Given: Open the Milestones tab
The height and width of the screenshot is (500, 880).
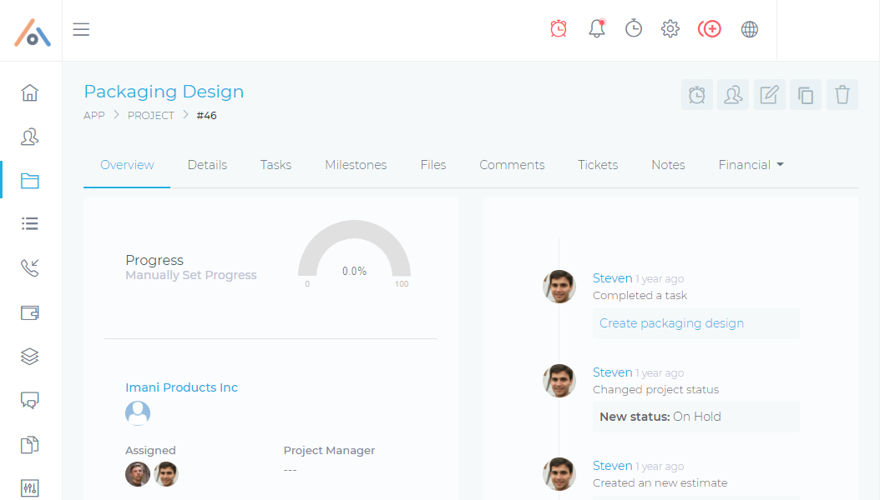Looking at the screenshot, I should [x=356, y=165].
